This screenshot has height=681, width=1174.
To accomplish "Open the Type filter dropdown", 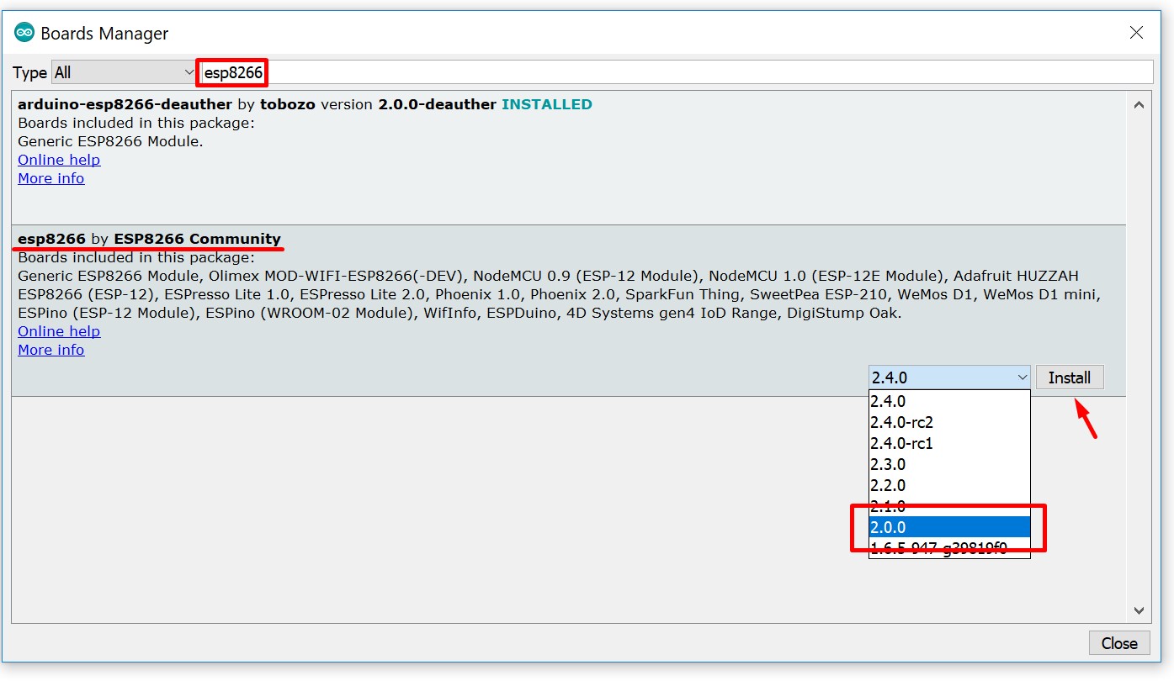I will click(125, 72).
